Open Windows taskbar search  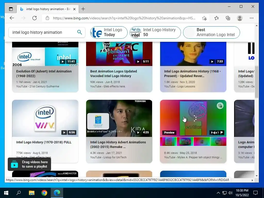tap(19, 193)
